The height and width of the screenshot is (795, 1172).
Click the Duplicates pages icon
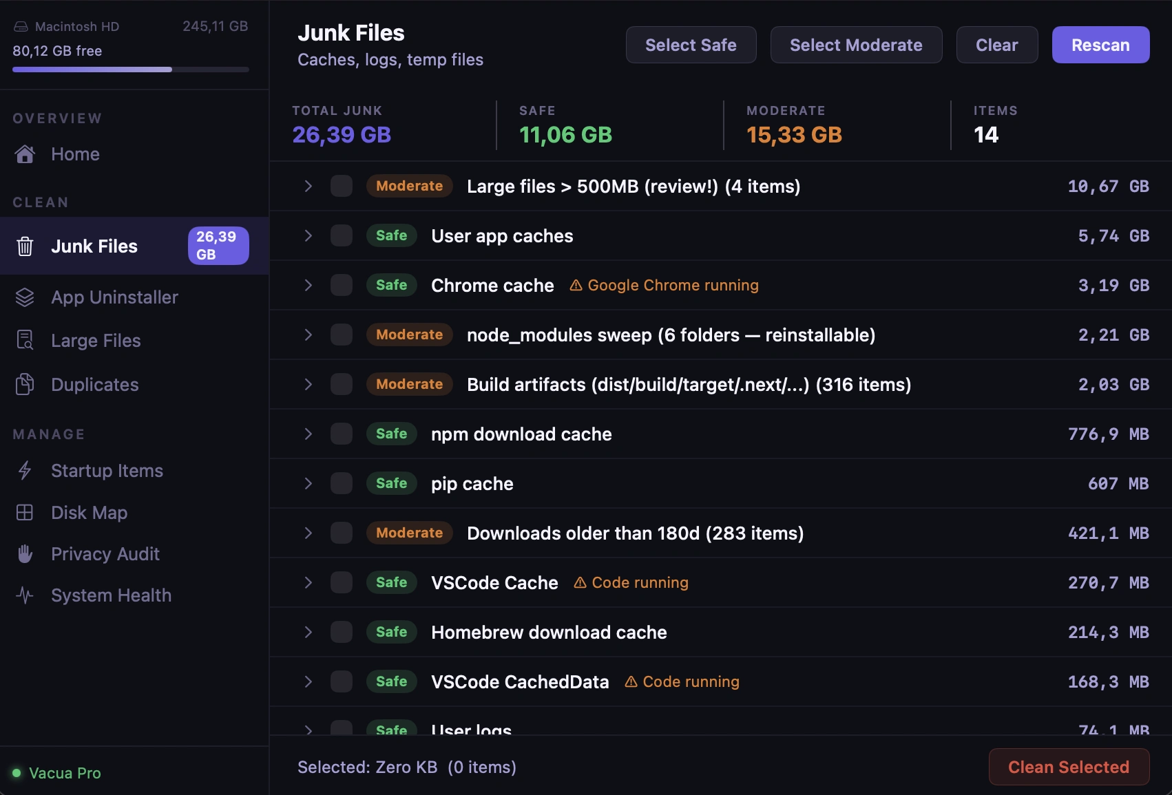pos(25,385)
